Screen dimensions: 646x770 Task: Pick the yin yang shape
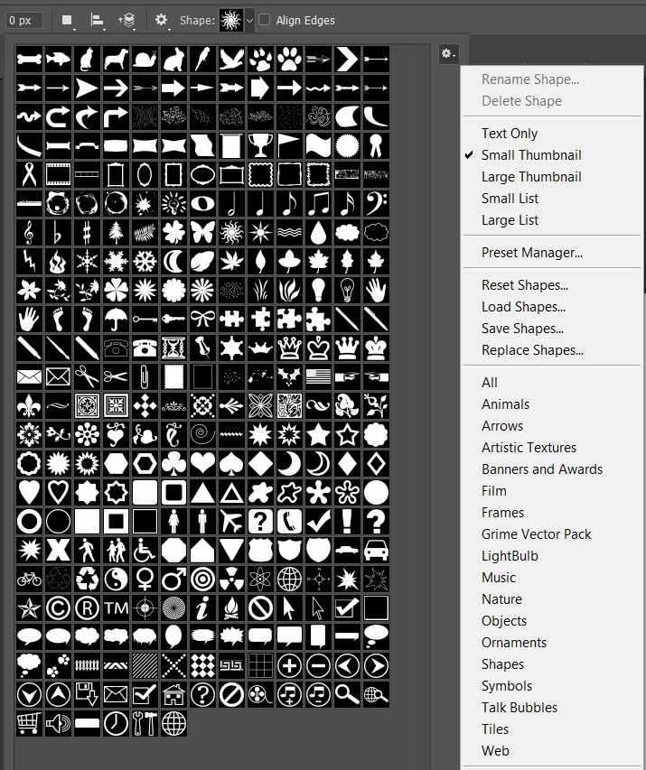click(116, 579)
